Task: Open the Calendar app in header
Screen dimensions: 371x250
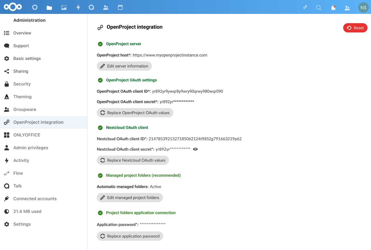Action: point(120,8)
